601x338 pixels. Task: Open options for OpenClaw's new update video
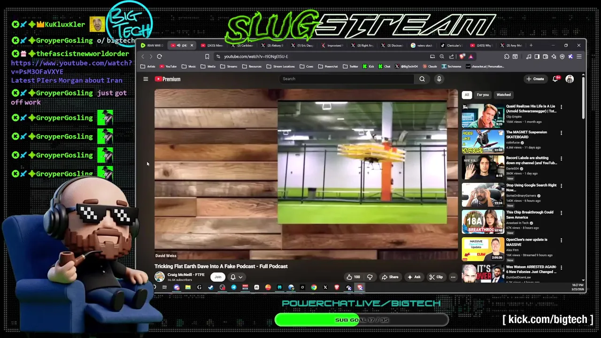pos(561,240)
